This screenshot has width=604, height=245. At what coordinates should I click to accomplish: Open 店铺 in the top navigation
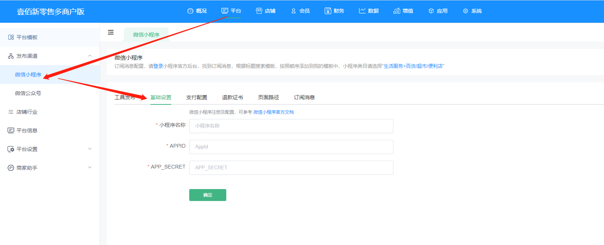pyautogui.click(x=270, y=11)
